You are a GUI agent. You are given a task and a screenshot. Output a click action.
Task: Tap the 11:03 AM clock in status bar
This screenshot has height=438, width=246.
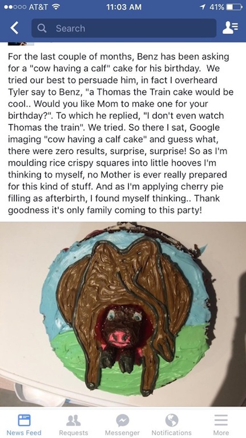[x=124, y=7]
